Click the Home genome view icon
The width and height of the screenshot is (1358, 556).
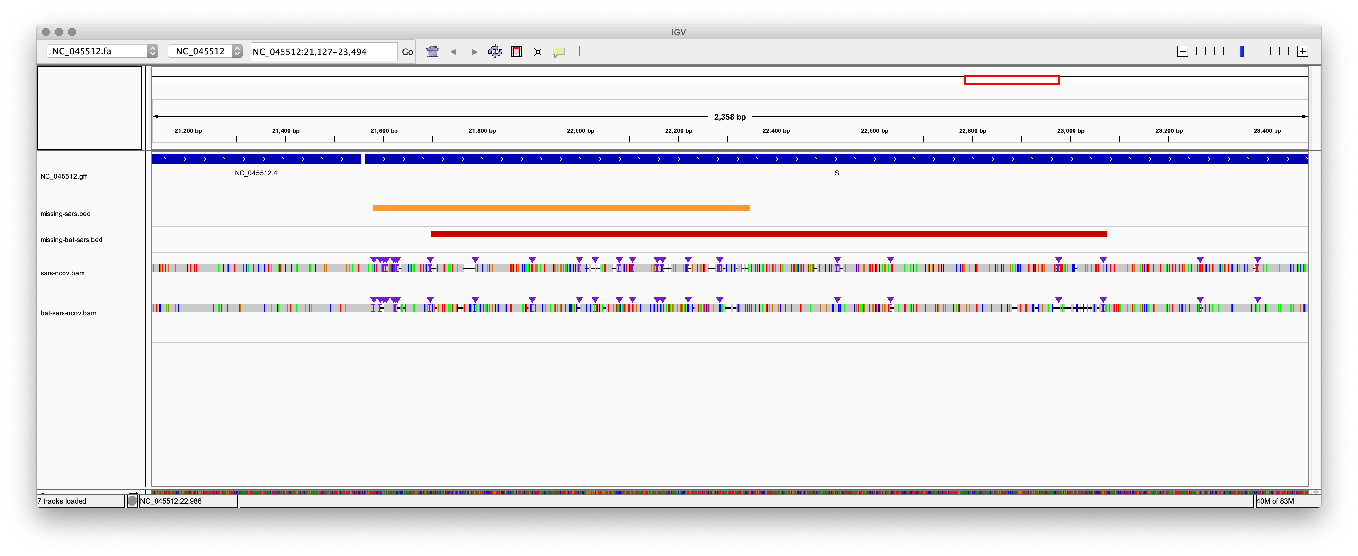[432, 51]
